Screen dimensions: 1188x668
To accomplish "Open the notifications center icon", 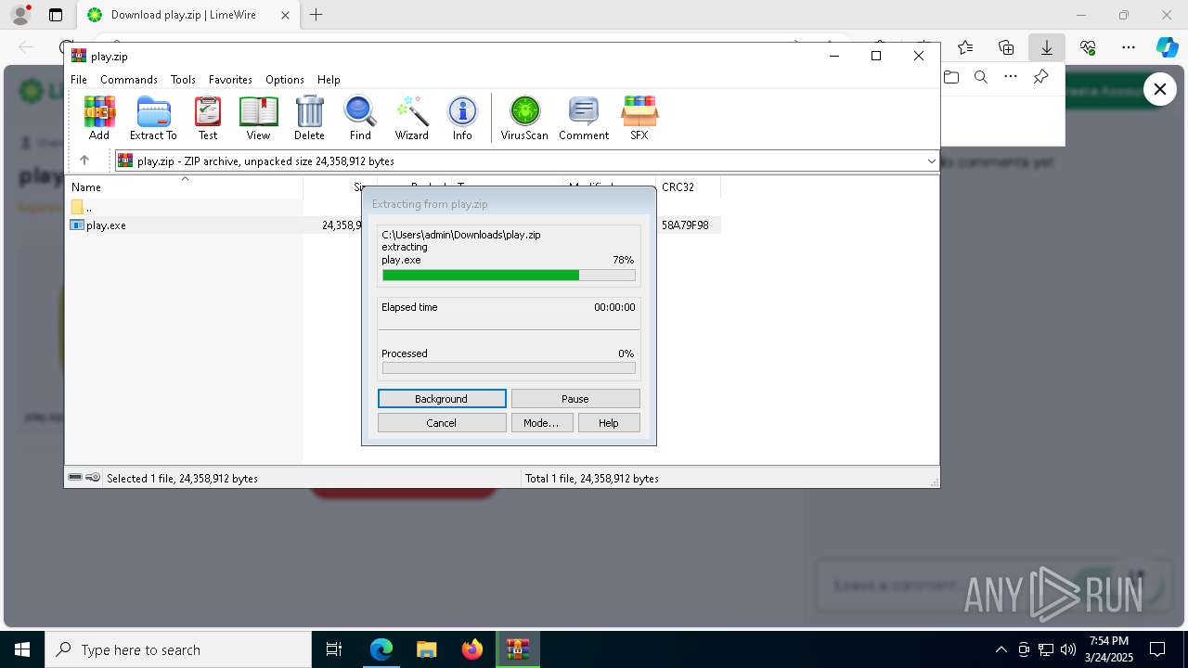I will pyautogui.click(x=1157, y=649).
